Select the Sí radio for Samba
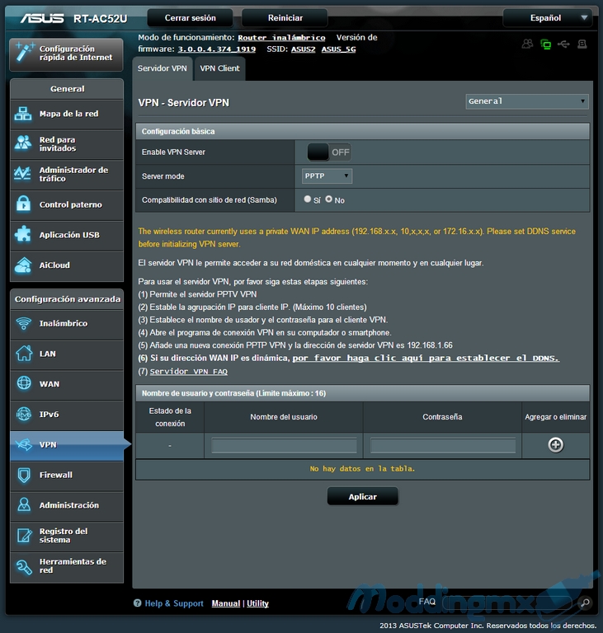 click(x=308, y=199)
